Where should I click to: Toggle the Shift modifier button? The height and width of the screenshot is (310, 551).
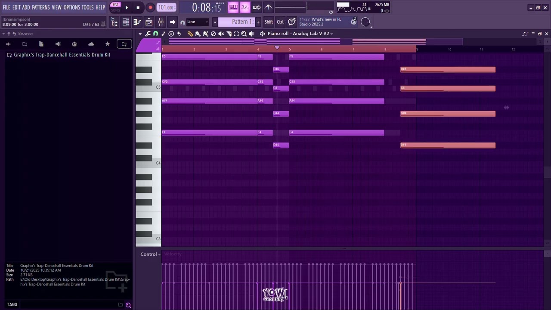pos(269,22)
